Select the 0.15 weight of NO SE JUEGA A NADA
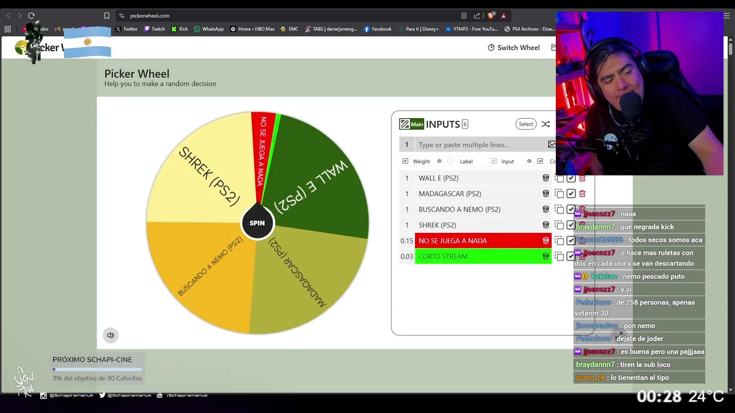Screen dimensions: 735x413 [407, 241]
